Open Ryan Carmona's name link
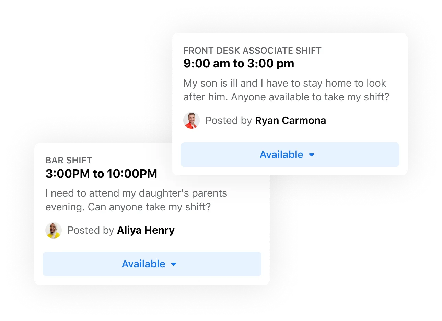The width and height of the screenshot is (442, 321). click(x=290, y=121)
